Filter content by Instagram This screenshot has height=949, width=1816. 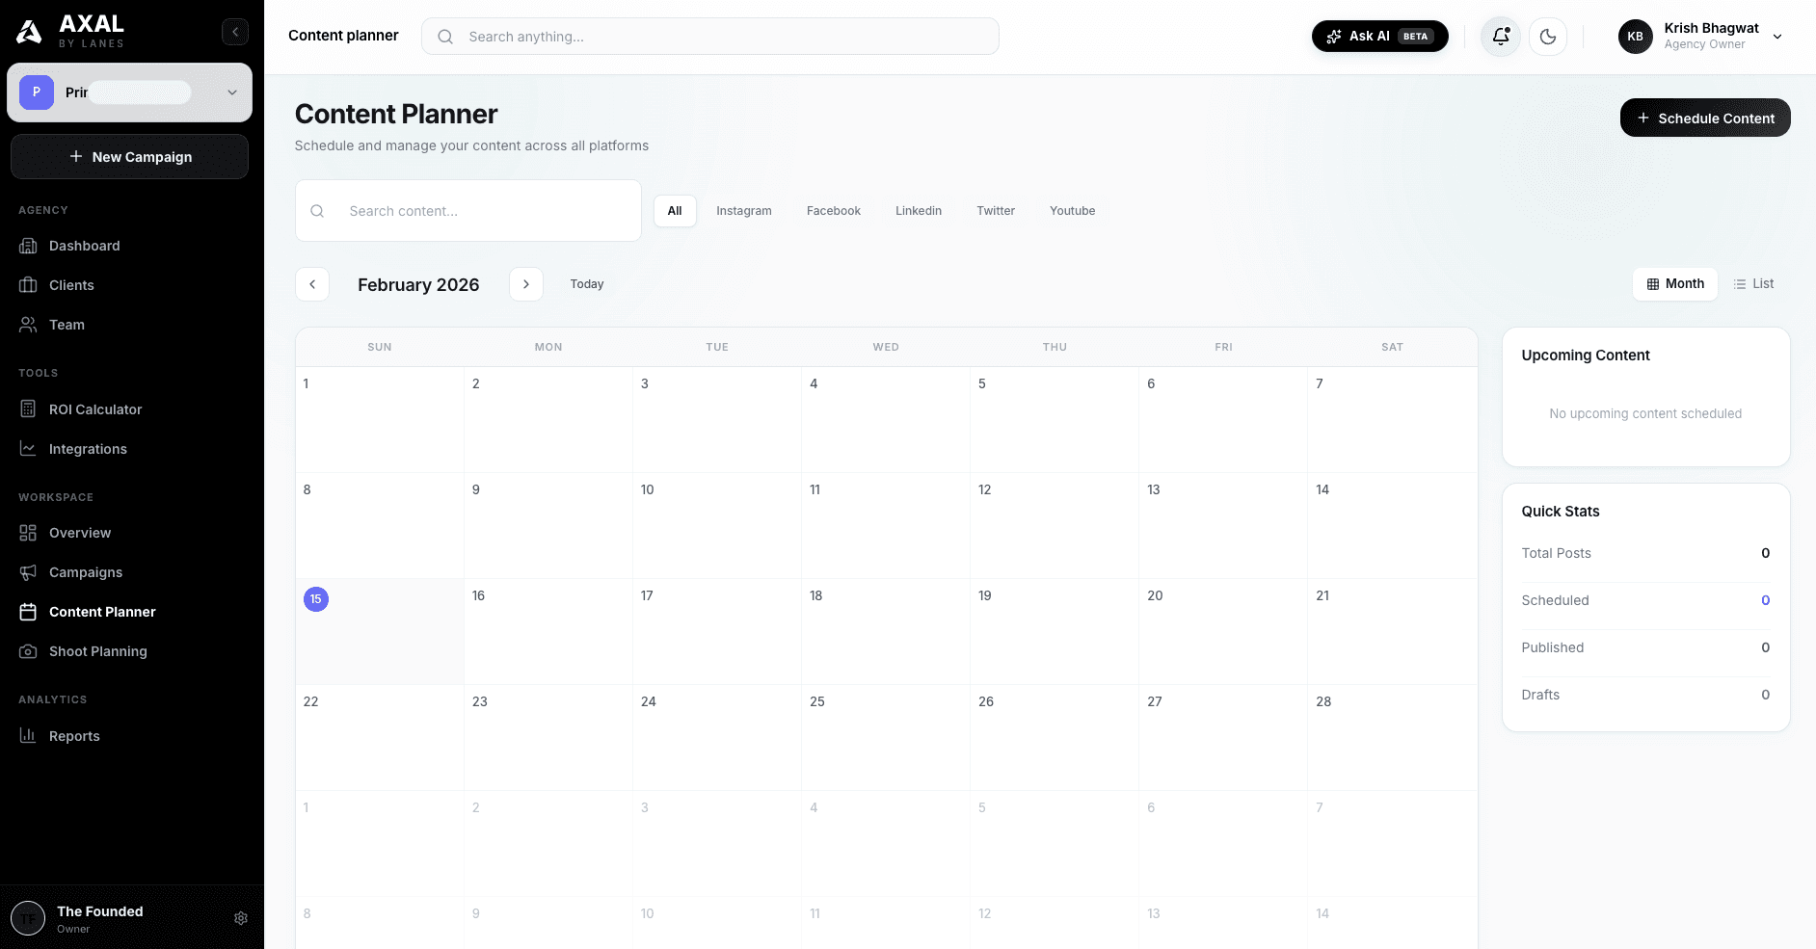point(744,210)
